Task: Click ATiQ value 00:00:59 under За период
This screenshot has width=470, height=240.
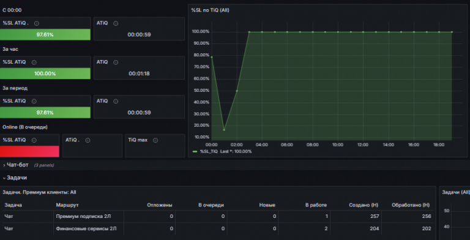Action: coord(139,113)
